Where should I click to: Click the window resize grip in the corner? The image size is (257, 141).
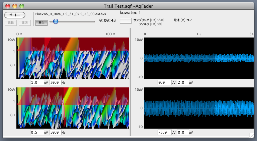click(x=252, y=135)
